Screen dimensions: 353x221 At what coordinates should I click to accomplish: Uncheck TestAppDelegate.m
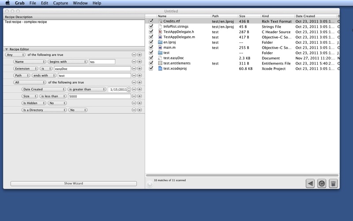[x=151, y=37]
